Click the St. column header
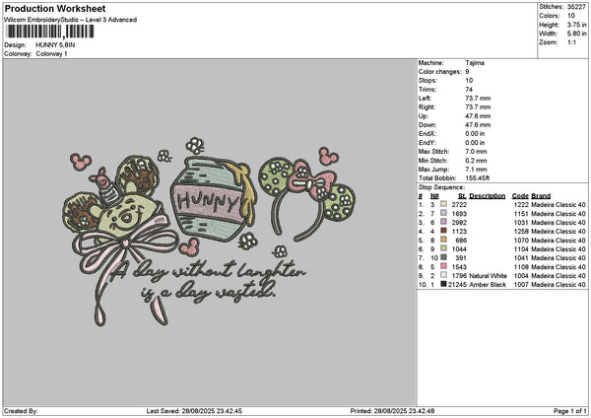 pyautogui.click(x=462, y=196)
